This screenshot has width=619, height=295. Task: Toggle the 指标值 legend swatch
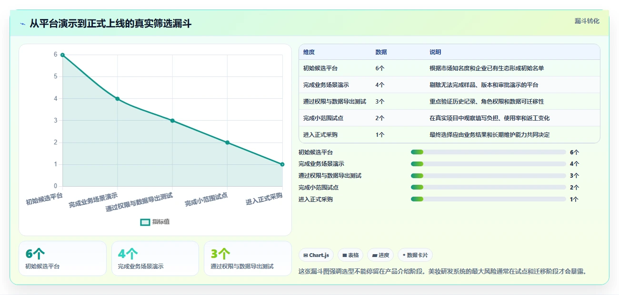tap(145, 222)
